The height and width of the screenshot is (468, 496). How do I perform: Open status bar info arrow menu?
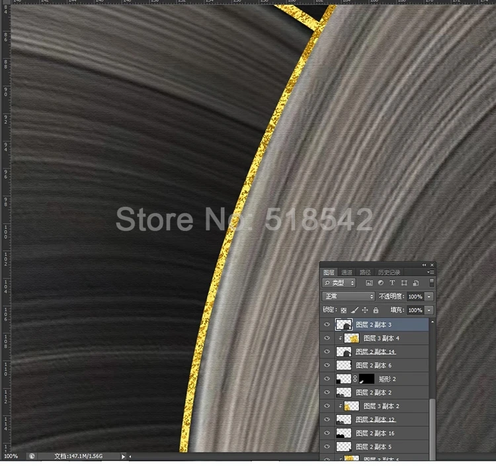click(x=123, y=456)
